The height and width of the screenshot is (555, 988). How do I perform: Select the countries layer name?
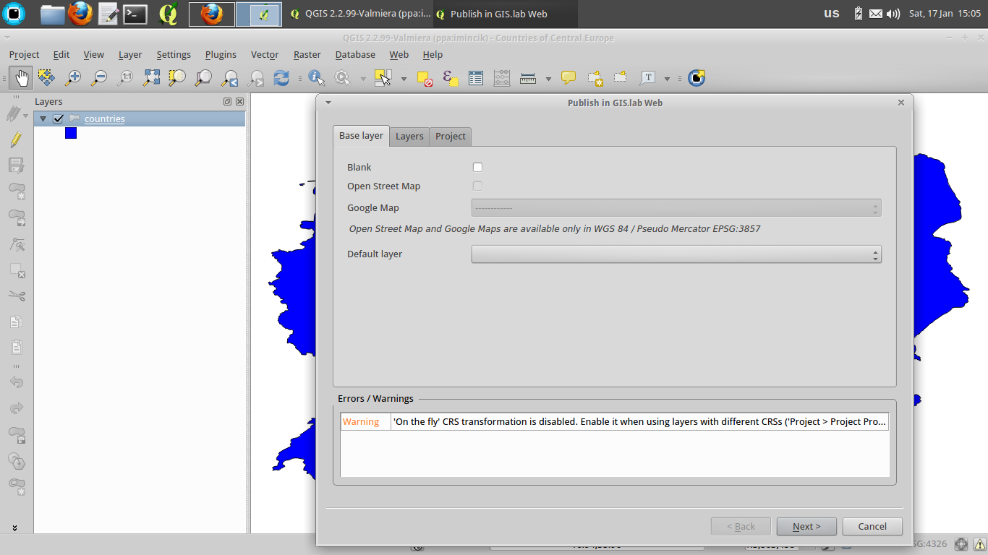tap(105, 119)
